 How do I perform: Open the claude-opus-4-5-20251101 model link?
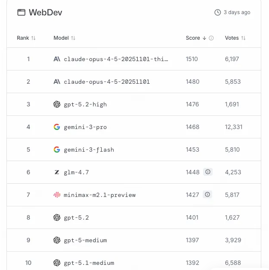106,82
